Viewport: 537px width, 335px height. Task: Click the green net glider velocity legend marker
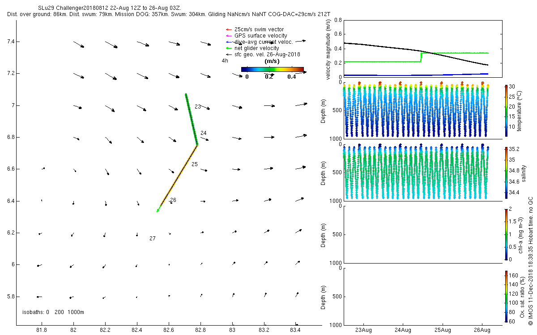point(228,48)
